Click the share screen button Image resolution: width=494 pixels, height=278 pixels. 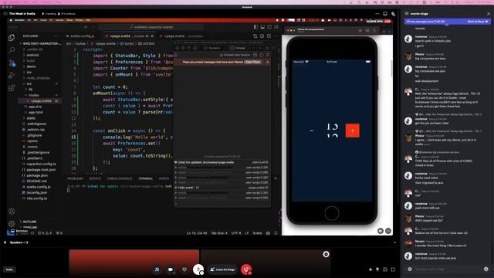pyautogui.click(x=184, y=270)
